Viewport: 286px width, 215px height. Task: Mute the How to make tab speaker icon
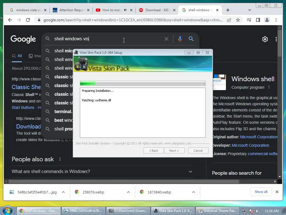click(125, 10)
